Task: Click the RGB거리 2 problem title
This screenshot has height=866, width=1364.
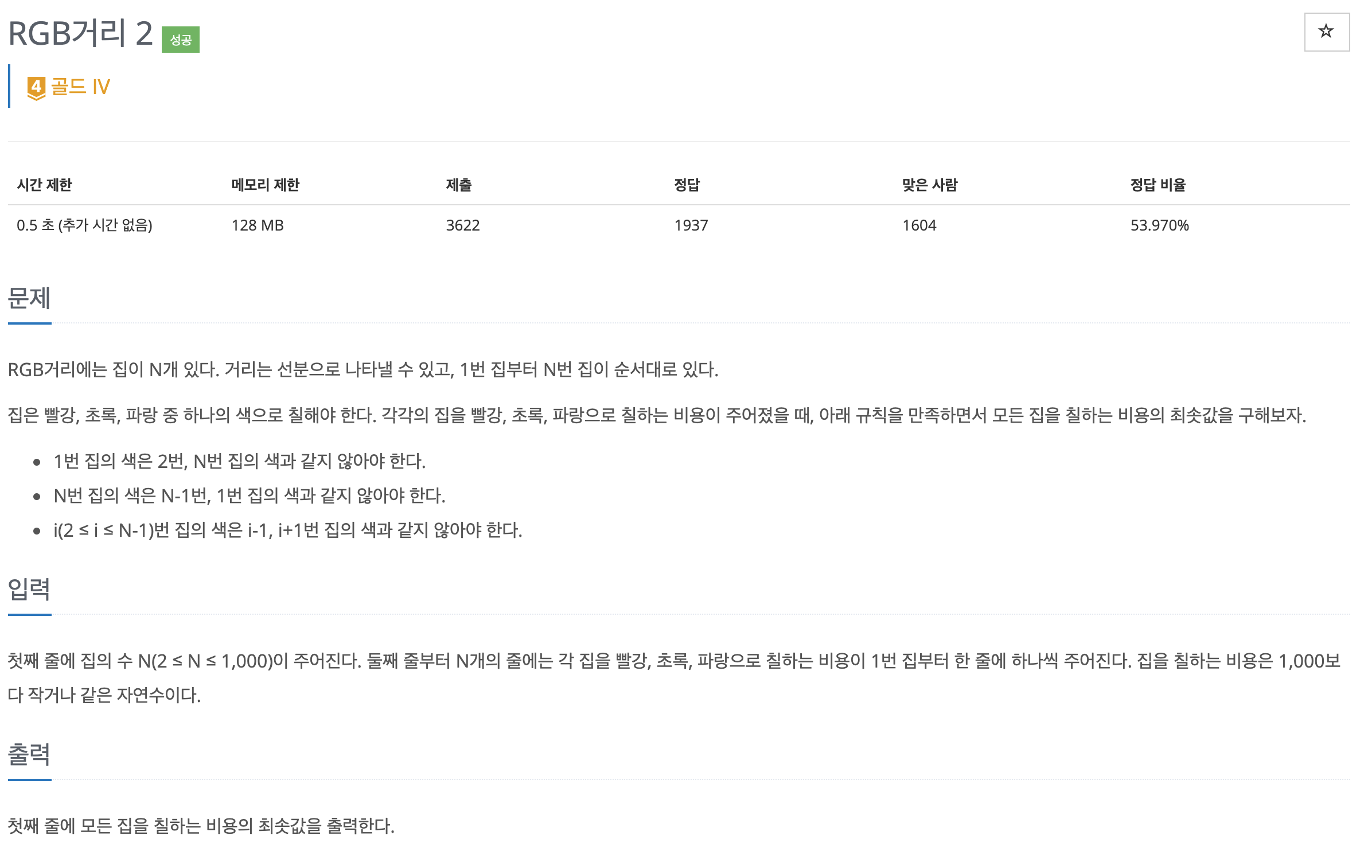Action: pos(79,32)
